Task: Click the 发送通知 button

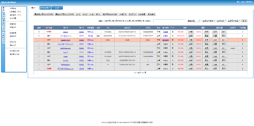Action: coord(151,14)
